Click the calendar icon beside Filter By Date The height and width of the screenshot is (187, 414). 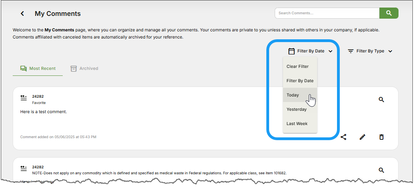point(291,51)
